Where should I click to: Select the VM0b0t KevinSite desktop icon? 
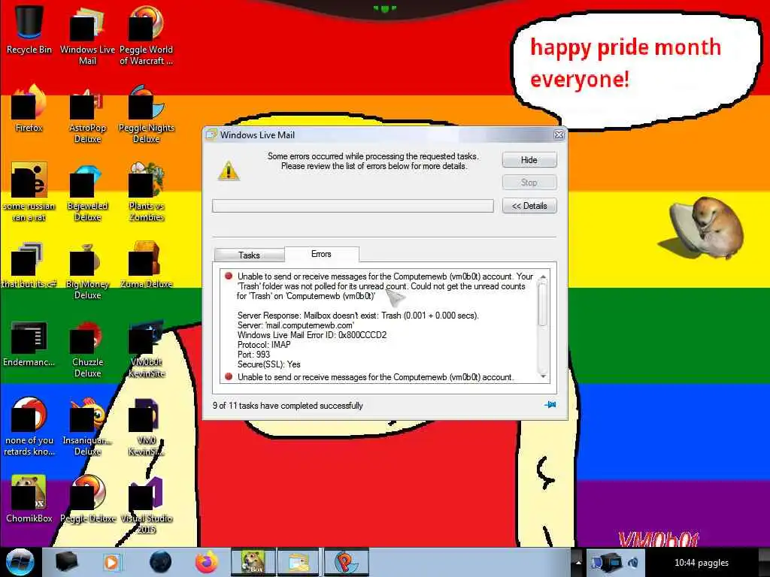point(146,349)
